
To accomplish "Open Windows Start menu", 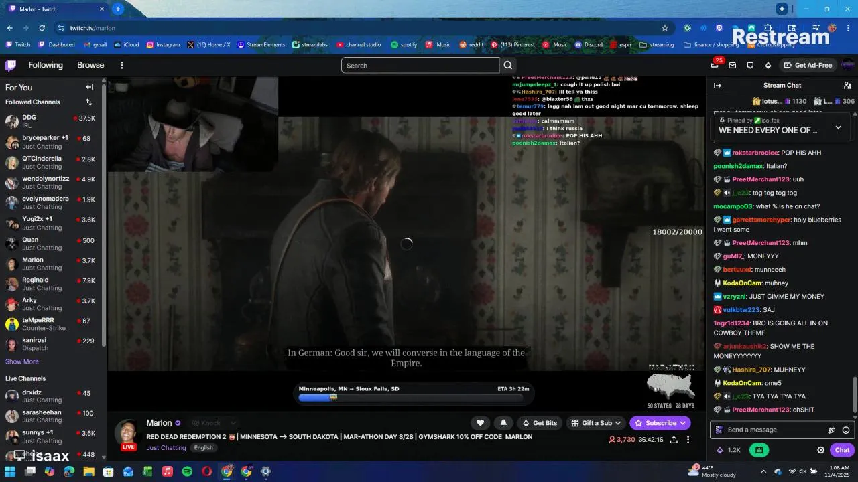I will (x=10, y=471).
